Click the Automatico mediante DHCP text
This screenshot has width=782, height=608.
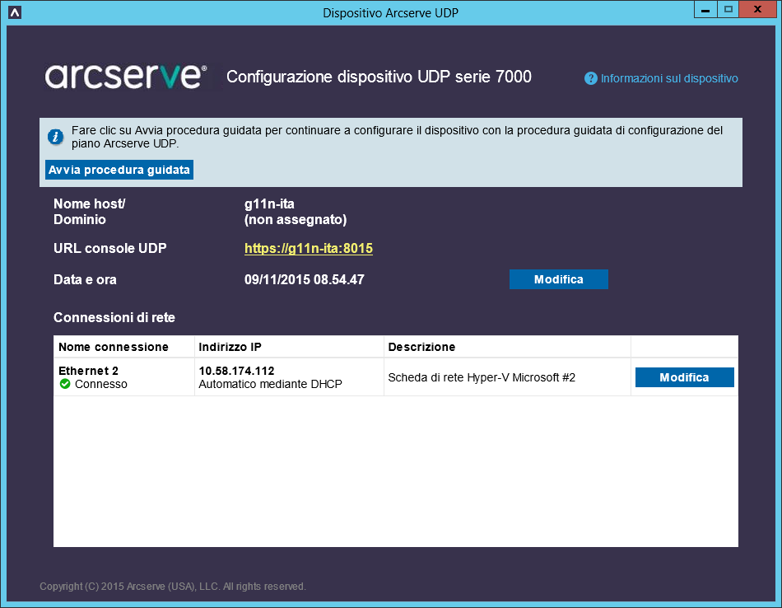tap(270, 384)
